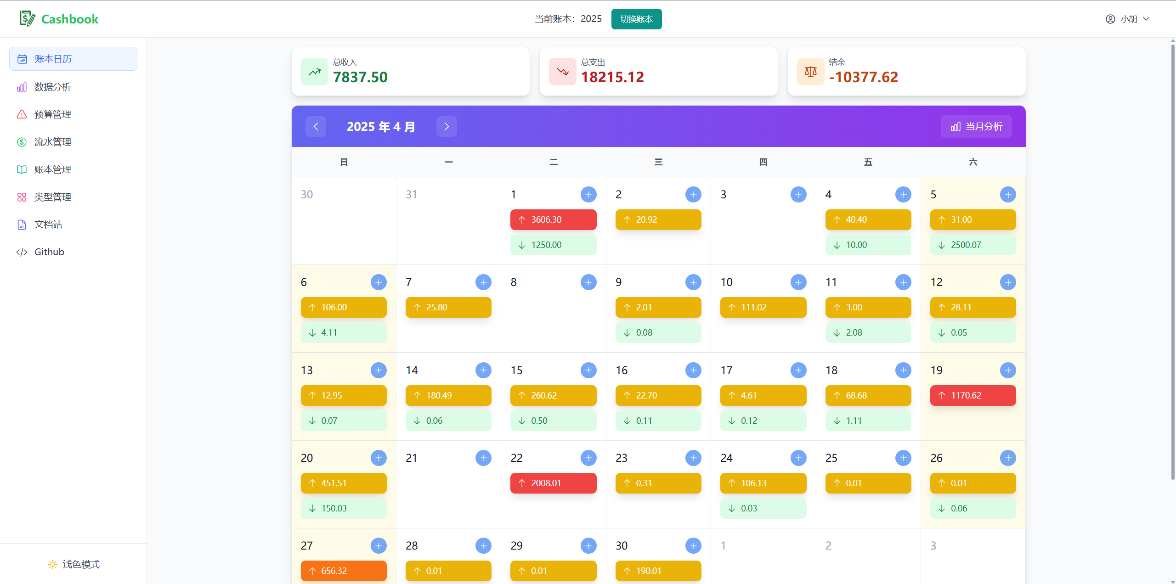Viewport: 1176px width, 584px height.
Task: Open the 3606.30 expense on April 1
Action: [553, 219]
